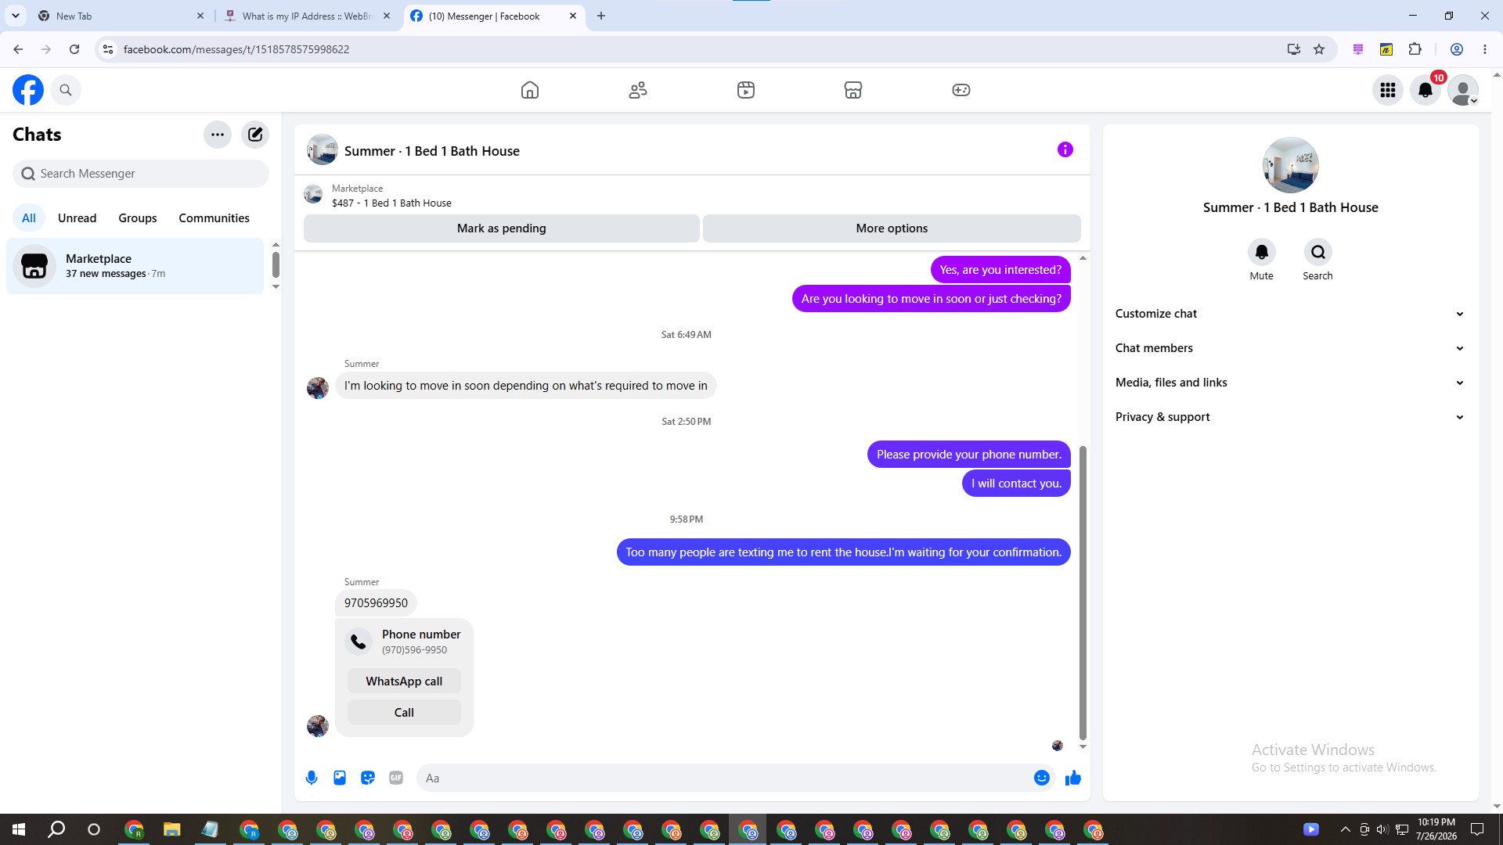This screenshot has width=1503, height=845.
Task: Mute the conversation using the bell icon
Action: click(x=1262, y=252)
